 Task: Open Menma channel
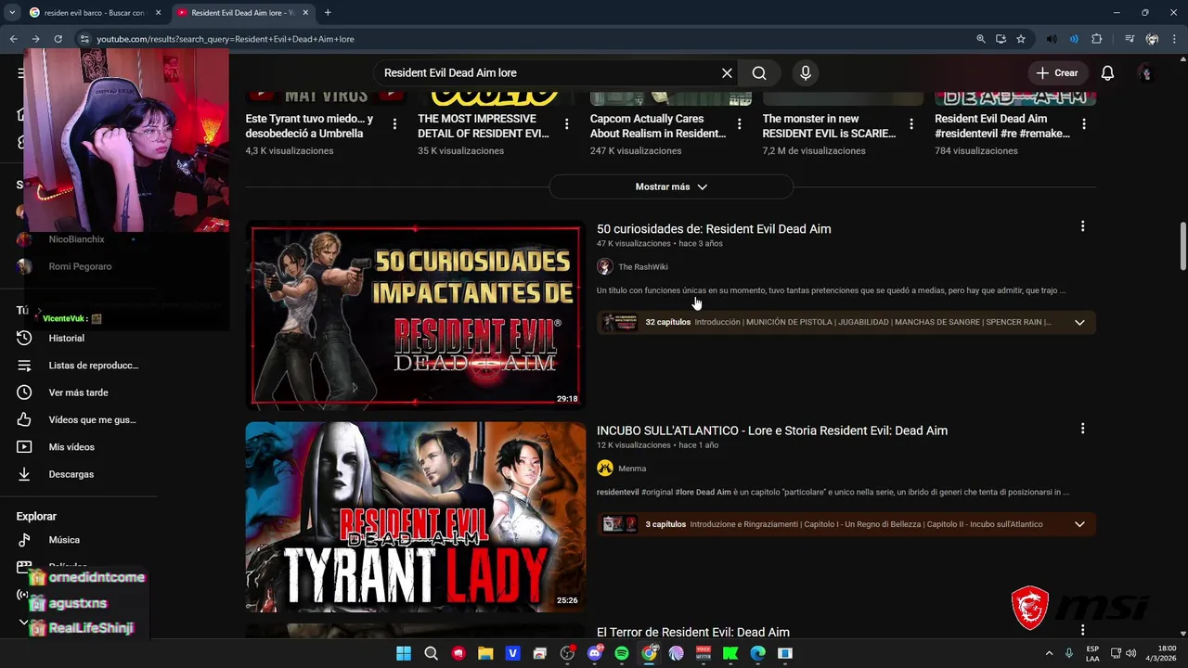[x=632, y=469]
